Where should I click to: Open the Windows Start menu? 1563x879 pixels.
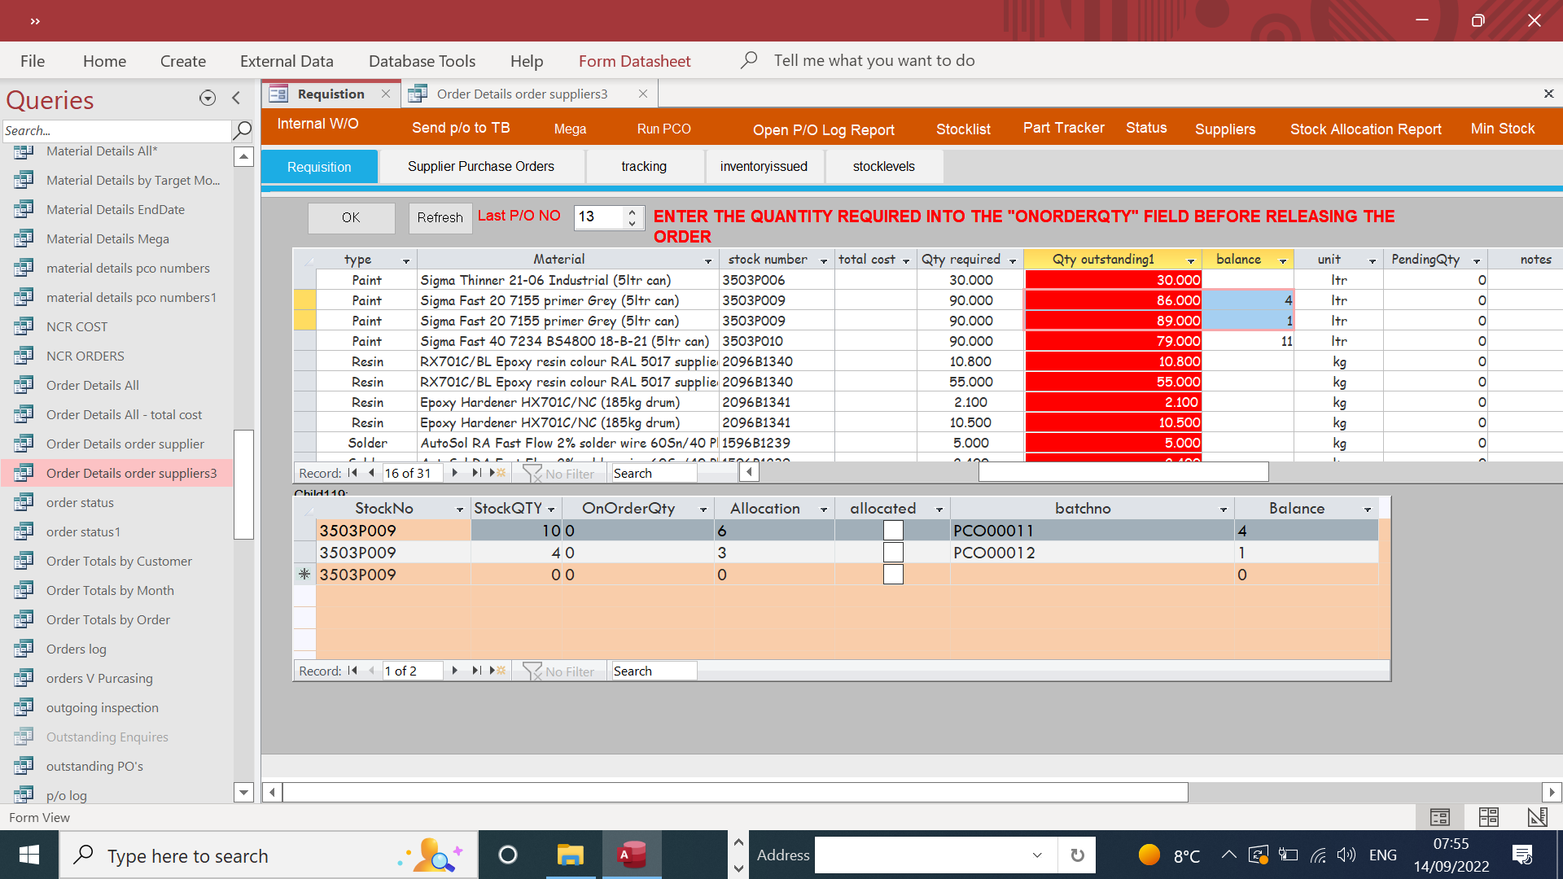pyautogui.click(x=29, y=855)
